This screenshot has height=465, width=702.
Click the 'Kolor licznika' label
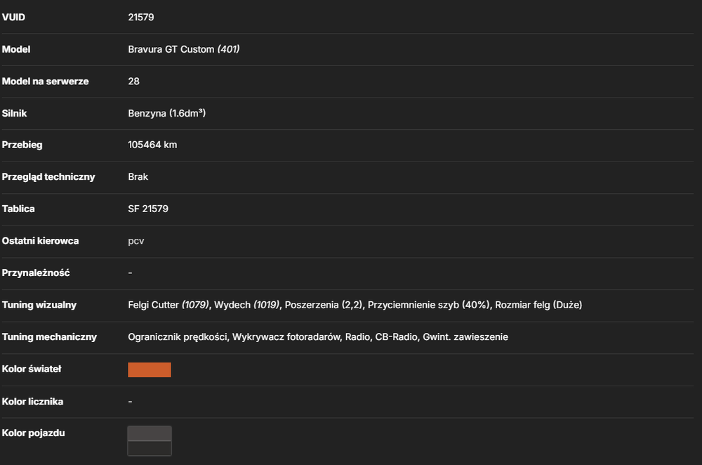(32, 401)
